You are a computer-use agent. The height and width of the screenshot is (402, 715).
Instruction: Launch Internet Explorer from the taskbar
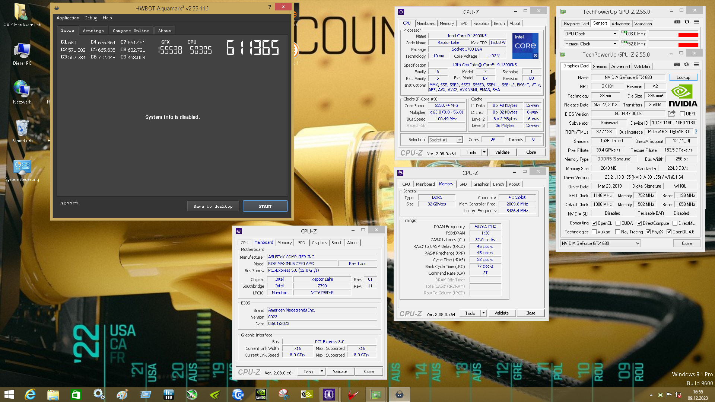click(30, 395)
